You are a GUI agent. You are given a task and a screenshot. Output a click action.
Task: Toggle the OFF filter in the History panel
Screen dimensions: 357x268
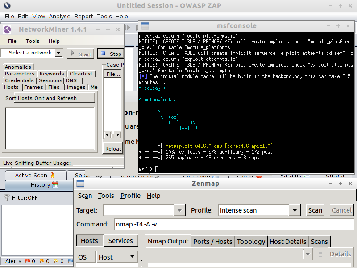[x=33, y=197]
